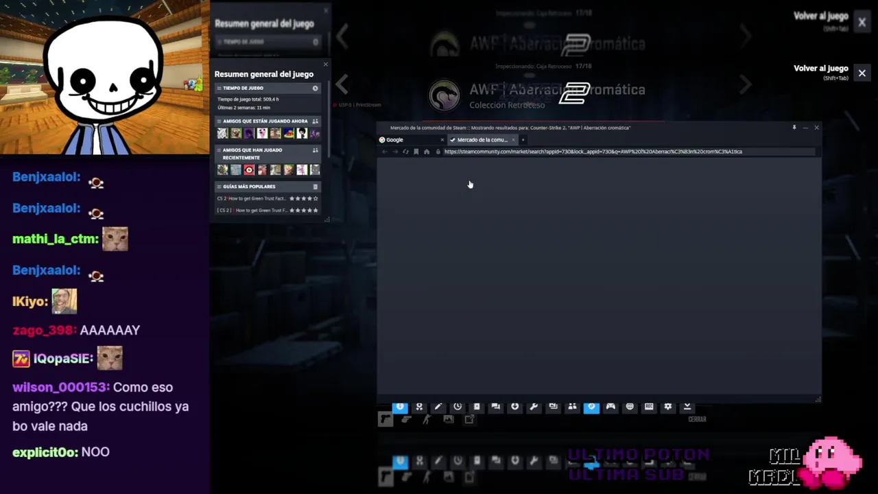Open the globe icon in overlay toolbar

[630, 407]
